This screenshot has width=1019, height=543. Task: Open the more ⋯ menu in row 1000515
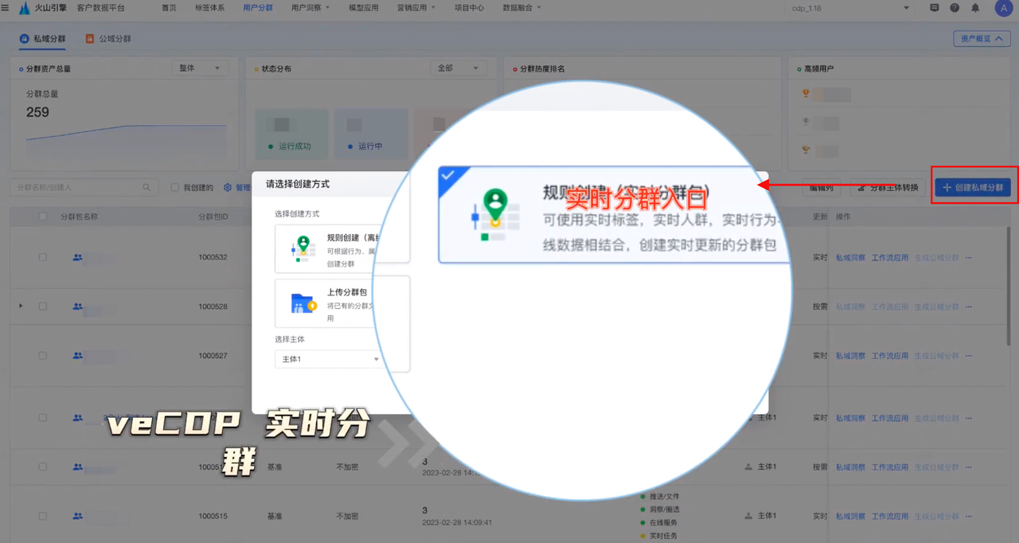[969, 517]
